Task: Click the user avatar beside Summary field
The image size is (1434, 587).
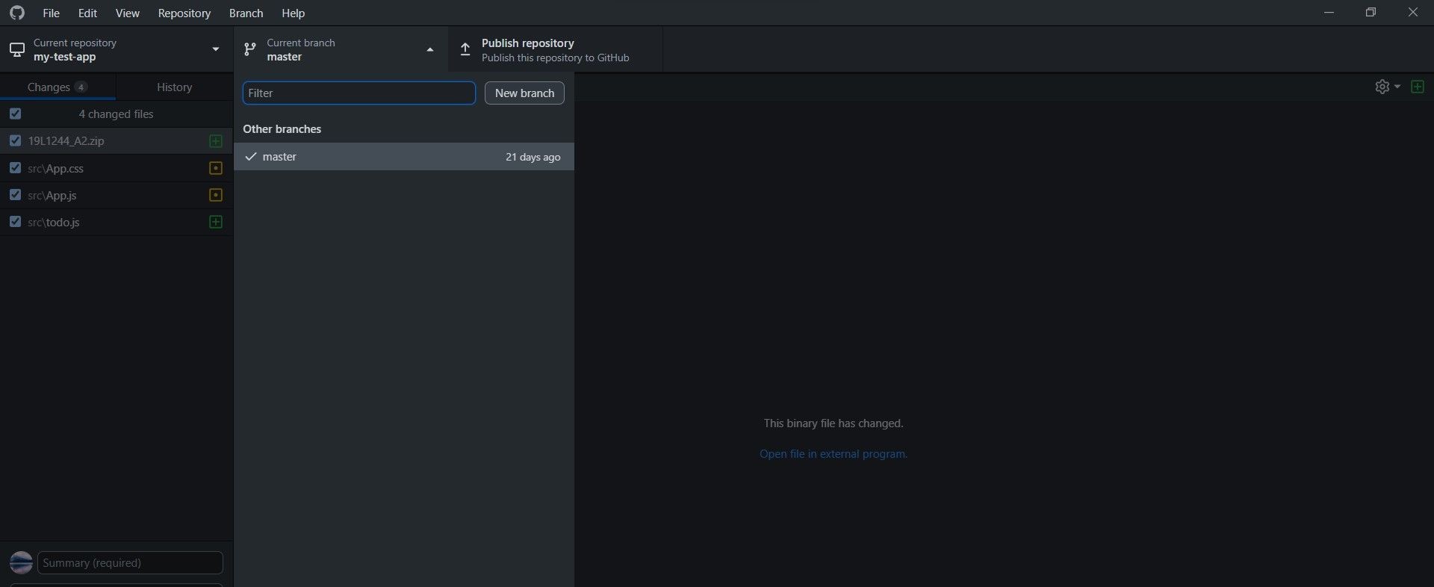Action: click(x=21, y=562)
